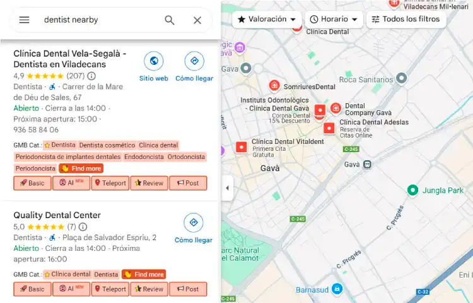Click Find more under Vela-Segalà categories
Viewport: 473px width, 303px height.
(x=81, y=168)
